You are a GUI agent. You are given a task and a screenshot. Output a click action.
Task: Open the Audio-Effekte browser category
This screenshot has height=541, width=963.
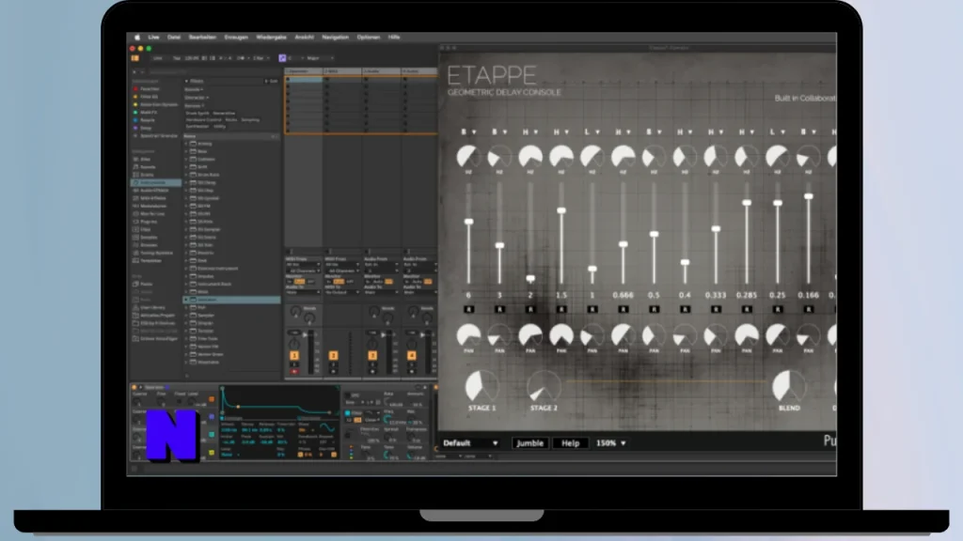[x=153, y=191]
